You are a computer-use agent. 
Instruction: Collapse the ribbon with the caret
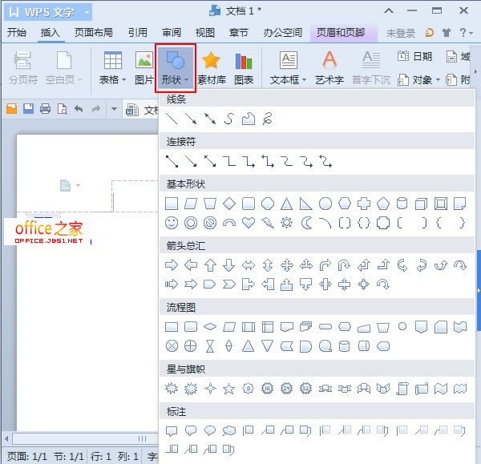coord(389,11)
